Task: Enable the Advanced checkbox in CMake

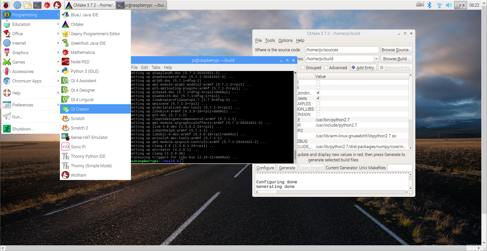Action: coord(326,68)
